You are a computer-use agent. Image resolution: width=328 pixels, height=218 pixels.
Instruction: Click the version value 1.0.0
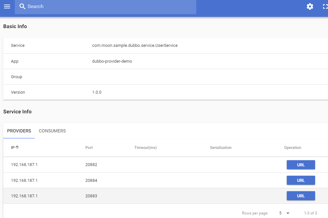(x=97, y=92)
